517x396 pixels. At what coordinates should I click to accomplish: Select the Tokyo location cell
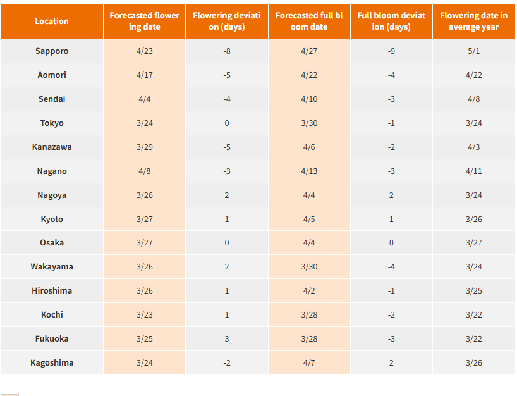pos(52,123)
